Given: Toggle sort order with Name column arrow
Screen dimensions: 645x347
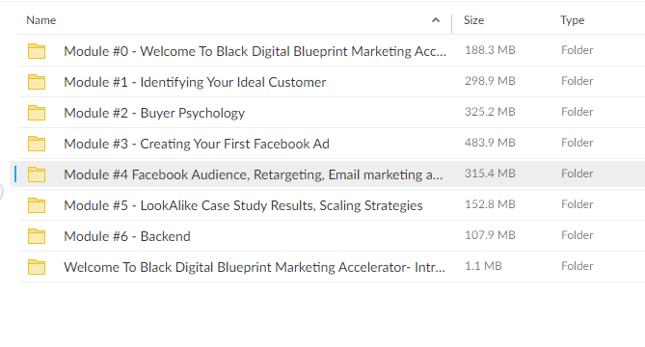Looking at the screenshot, I should click(x=436, y=20).
